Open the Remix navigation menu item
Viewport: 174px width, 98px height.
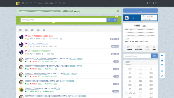click(x=41, y=3)
